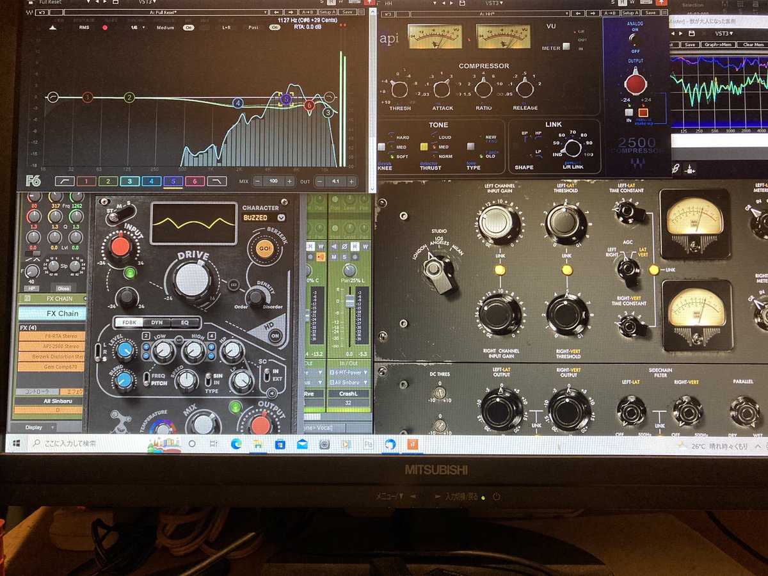The height and width of the screenshot is (576, 768).
Task: Open Microsoft Edge from the taskbar
Action: point(235,444)
